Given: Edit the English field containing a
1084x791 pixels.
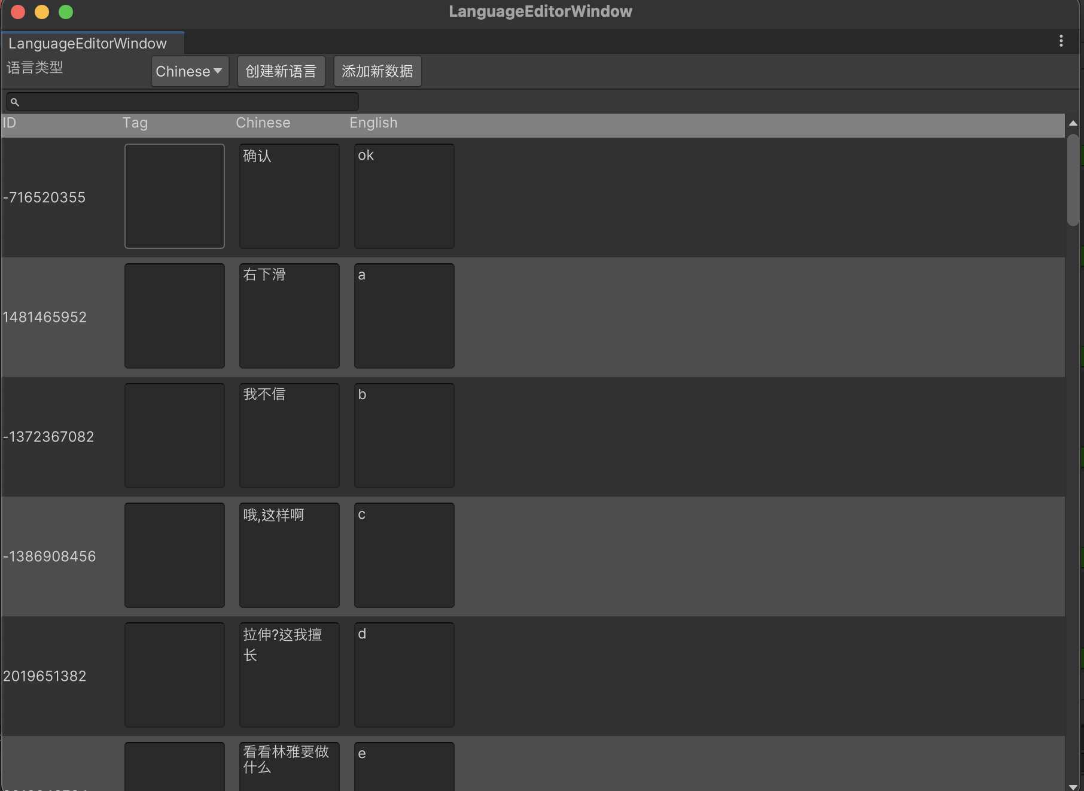Looking at the screenshot, I should pos(404,316).
